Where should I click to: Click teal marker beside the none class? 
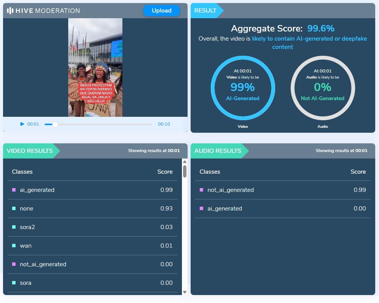point(14,209)
